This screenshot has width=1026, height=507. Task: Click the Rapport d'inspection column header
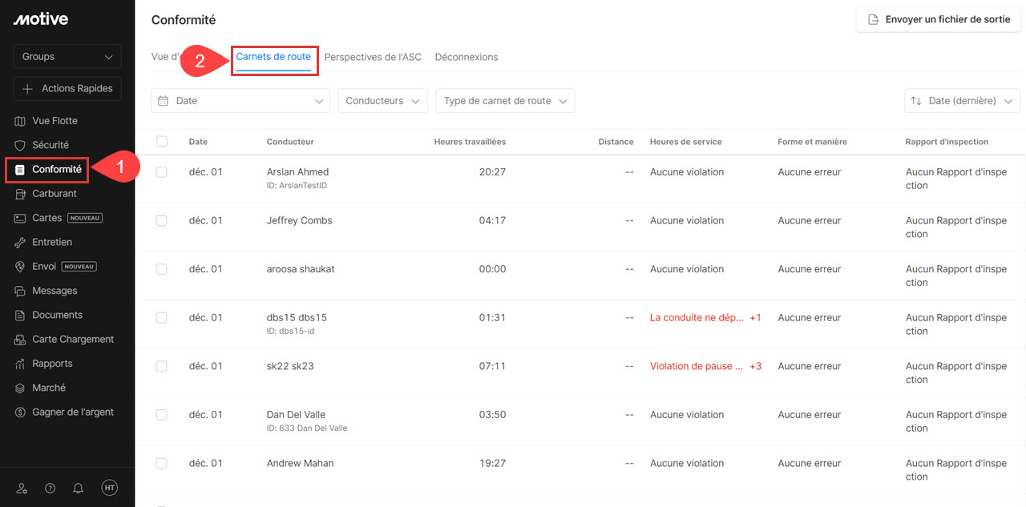click(947, 142)
